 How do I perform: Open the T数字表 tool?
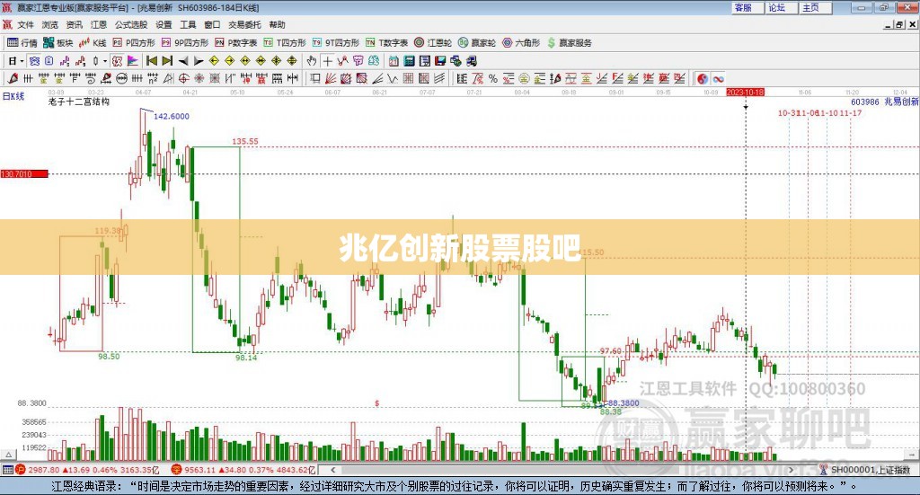point(386,43)
